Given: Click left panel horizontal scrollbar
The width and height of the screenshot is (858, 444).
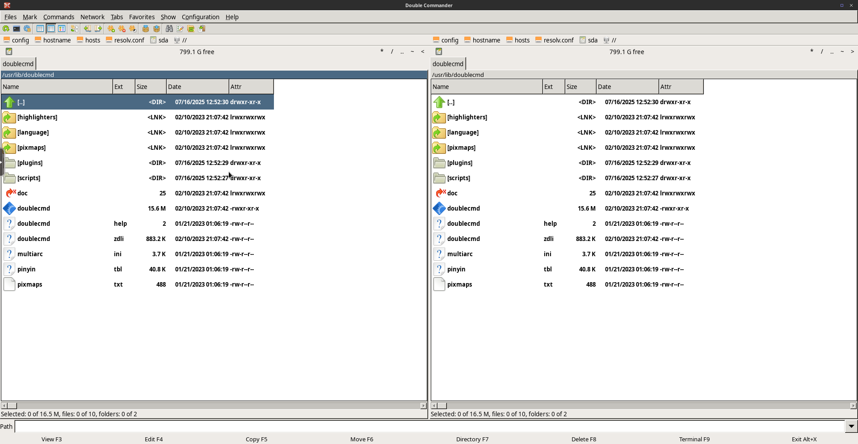Looking at the screenshot, I should (214, 406).
